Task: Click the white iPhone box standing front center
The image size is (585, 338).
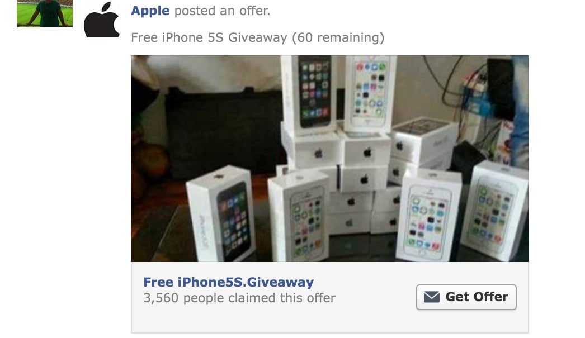Action: (299, 217)
